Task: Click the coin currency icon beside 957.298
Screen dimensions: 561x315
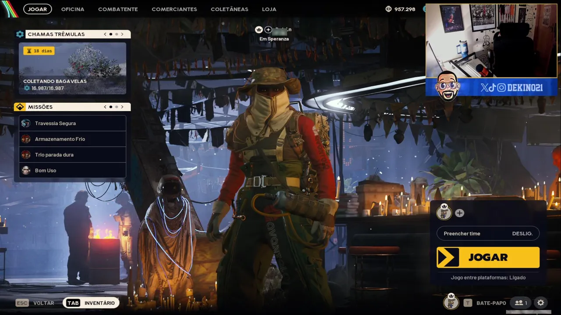Action: [388, 9]
